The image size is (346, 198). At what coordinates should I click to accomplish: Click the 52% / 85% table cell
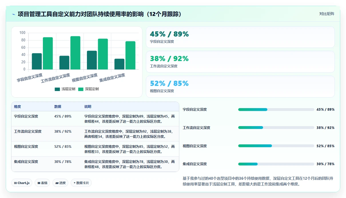[63, 147]
